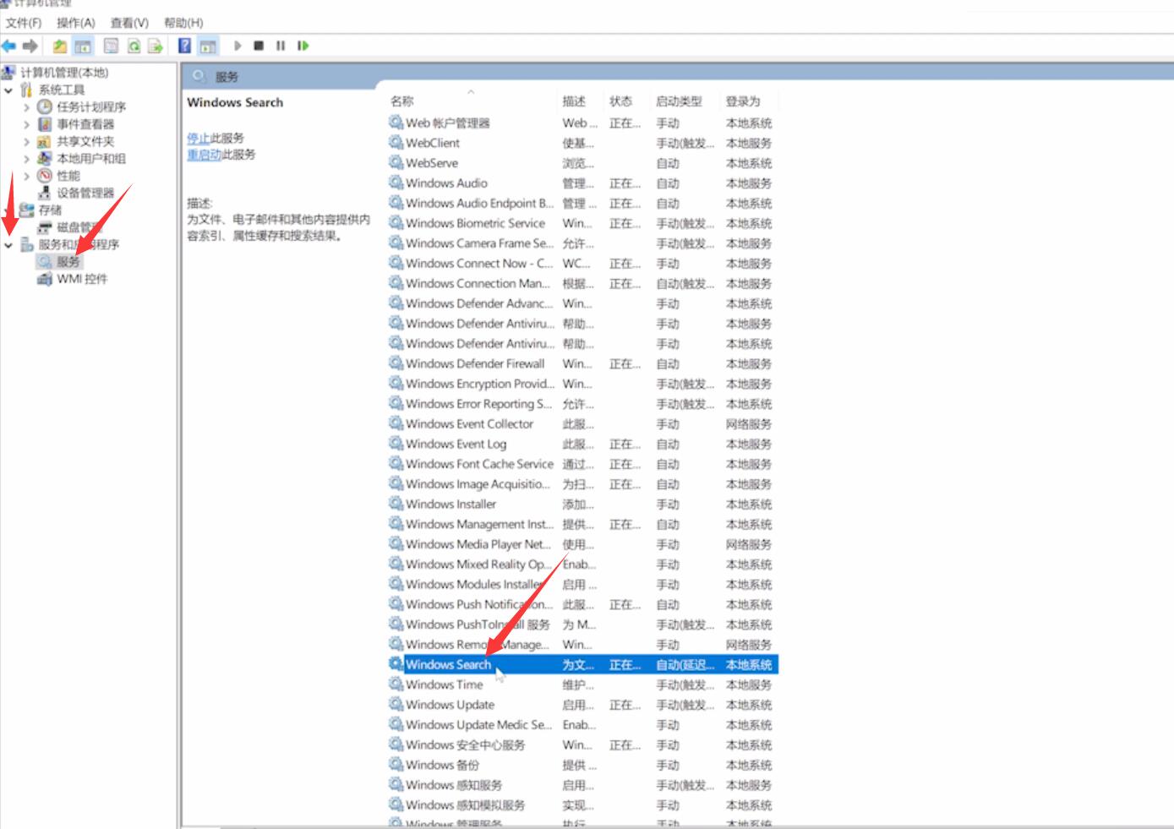Click the Back arrow in the toolbar
1174x829 pixels.
click(9, 46)
